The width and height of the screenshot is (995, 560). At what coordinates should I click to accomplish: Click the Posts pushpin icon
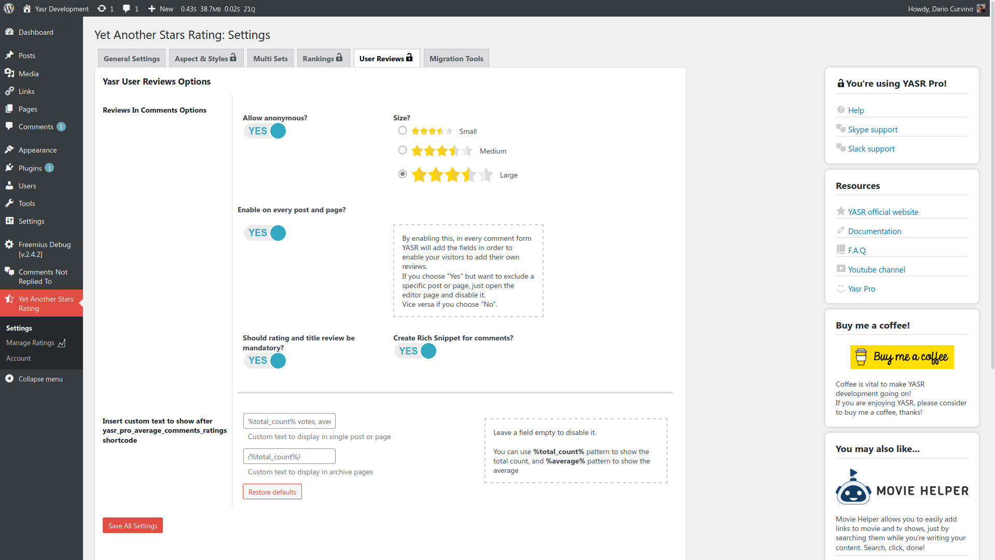pyautogui.click(x=9, y=55)
